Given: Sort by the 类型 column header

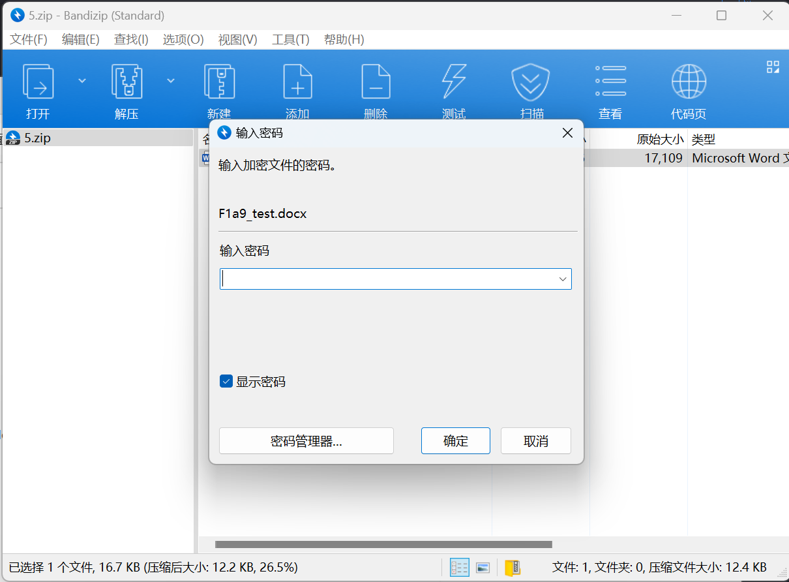Looking at the screenshot, I should pos(704,139).
